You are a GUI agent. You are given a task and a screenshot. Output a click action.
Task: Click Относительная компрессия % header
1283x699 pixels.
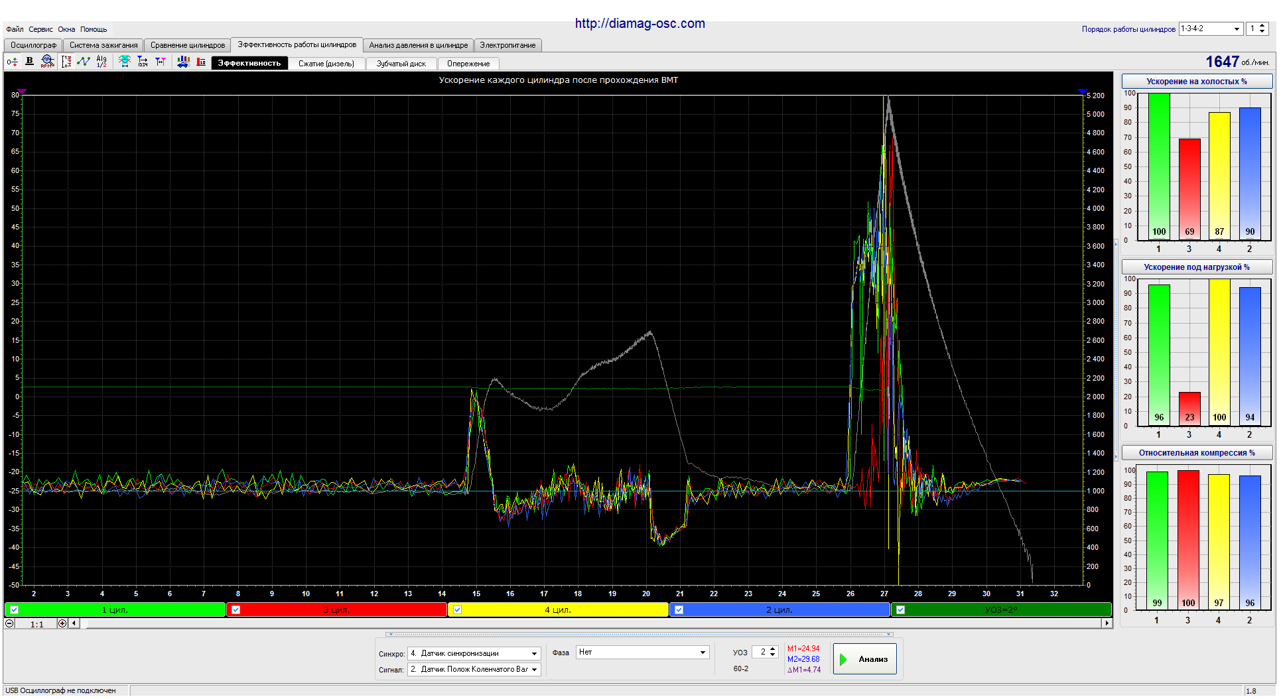coord(1197,453)
